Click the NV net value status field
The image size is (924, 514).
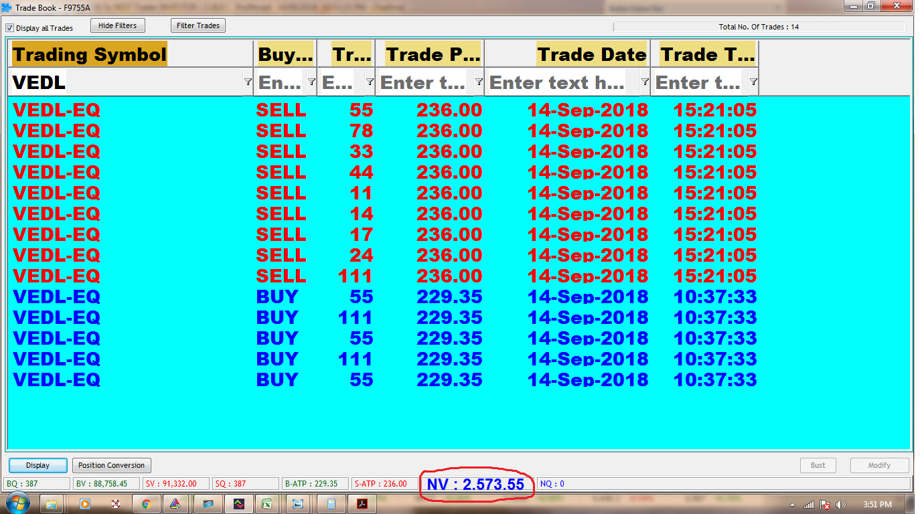click(476, 484)
